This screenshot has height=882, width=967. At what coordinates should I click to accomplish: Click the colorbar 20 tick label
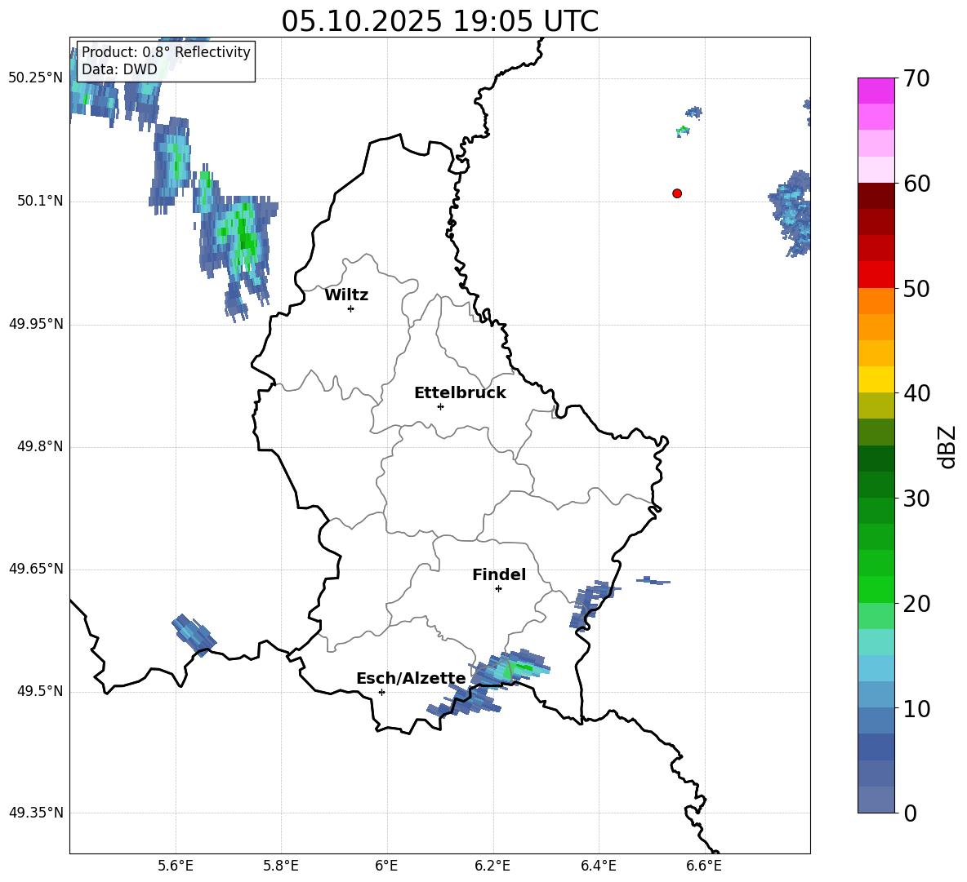(916, 604)
